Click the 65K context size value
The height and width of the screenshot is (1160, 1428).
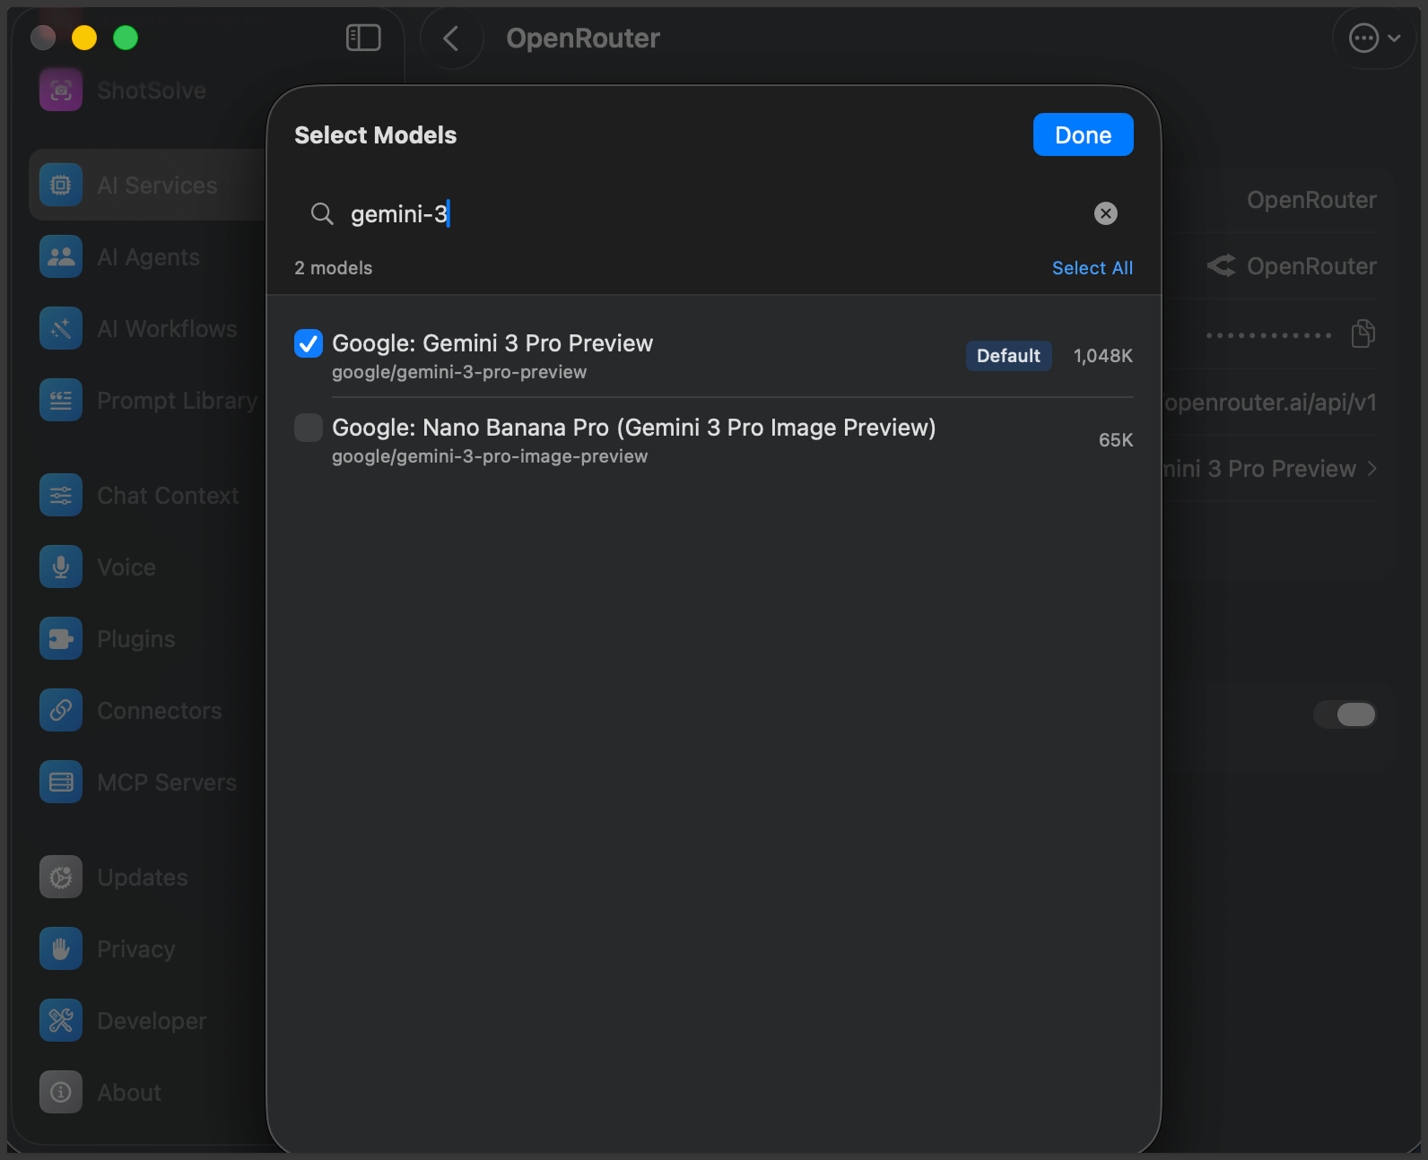1116,440
